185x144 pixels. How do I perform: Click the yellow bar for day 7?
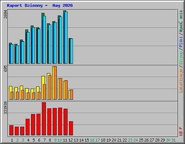click(x=43, y=88)
